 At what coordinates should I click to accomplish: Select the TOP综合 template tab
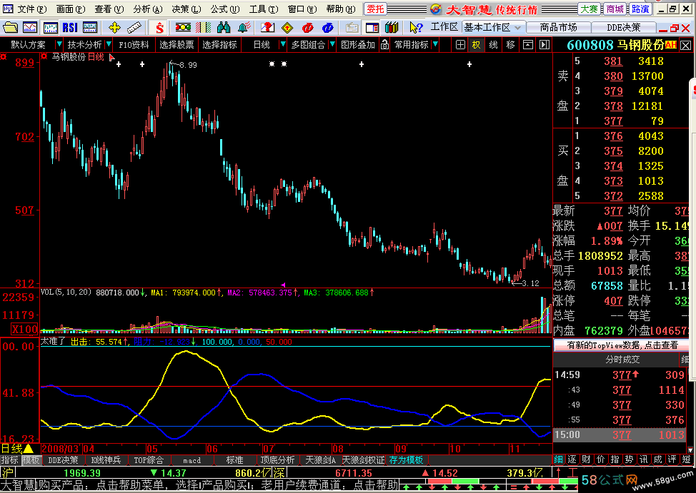coord(149,461)
